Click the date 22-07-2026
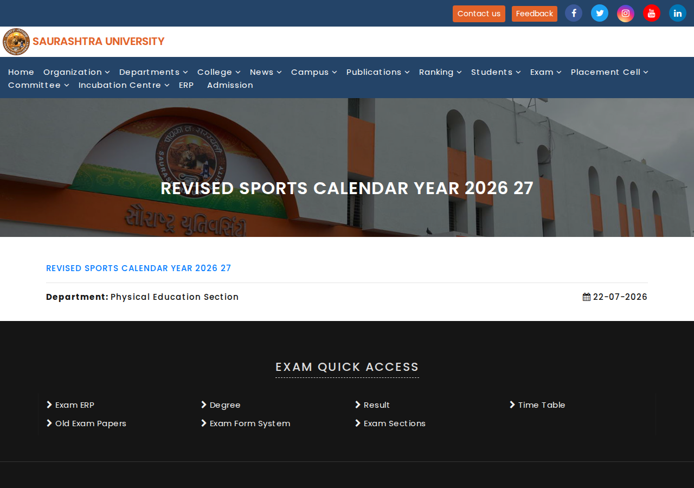 point(620,297)
